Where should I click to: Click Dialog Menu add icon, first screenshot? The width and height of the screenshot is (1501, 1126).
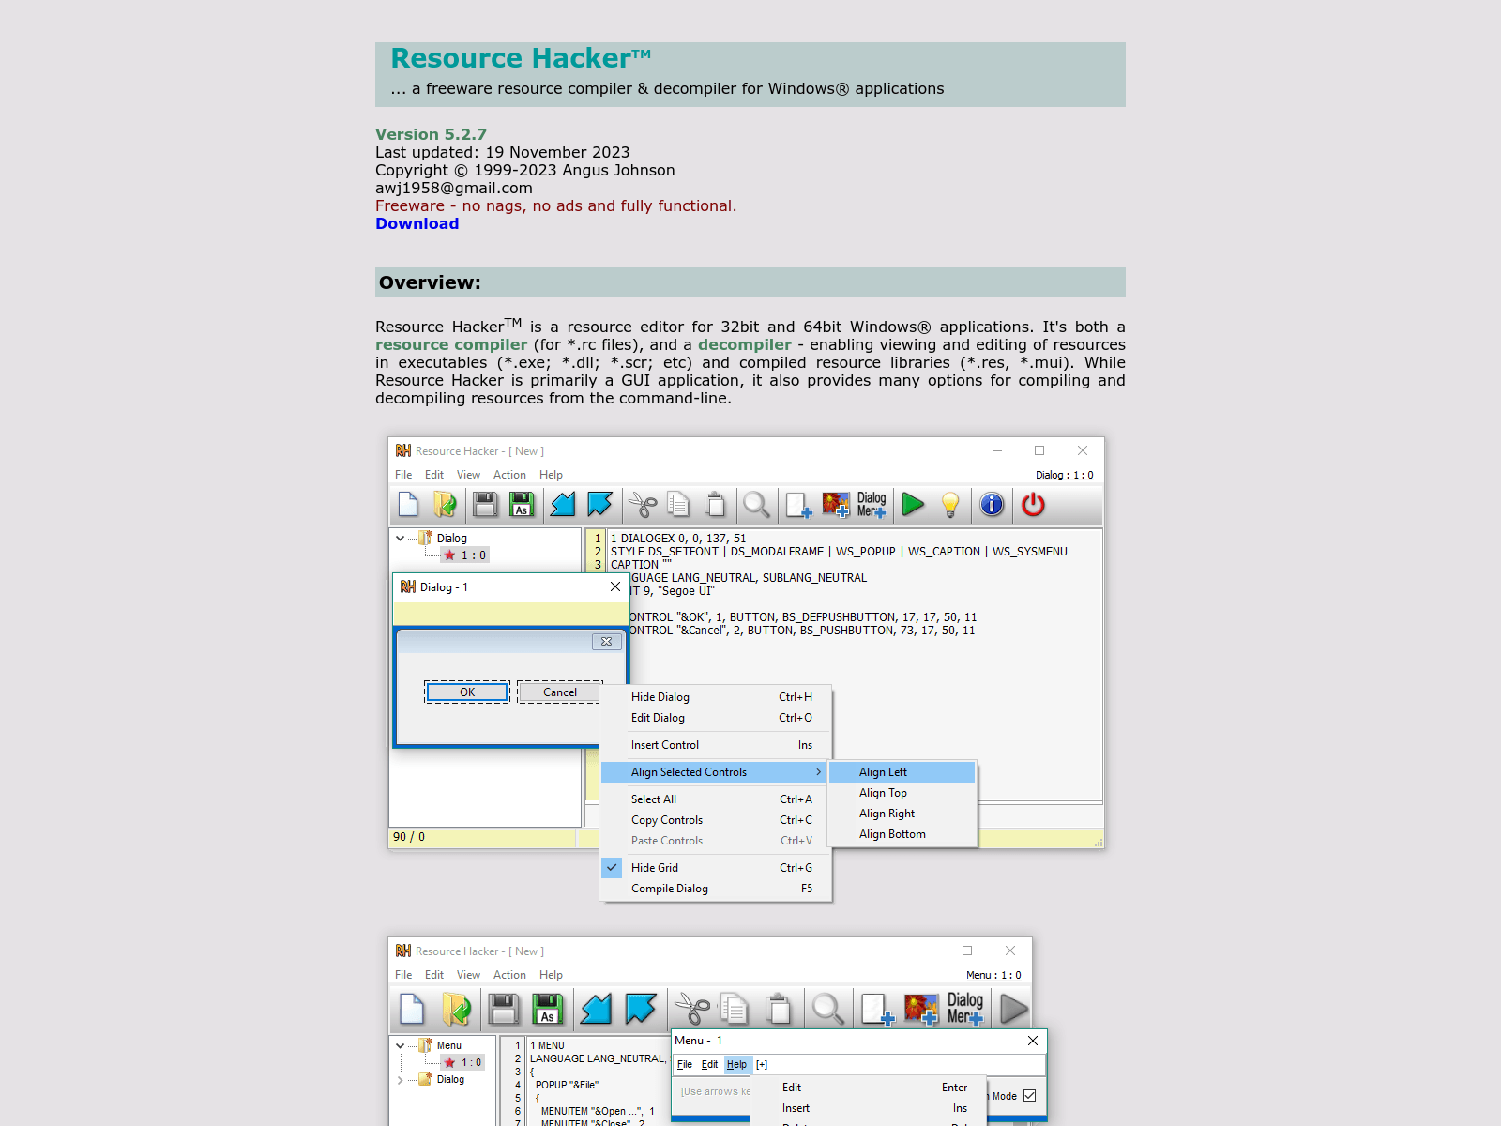[872, 505]
